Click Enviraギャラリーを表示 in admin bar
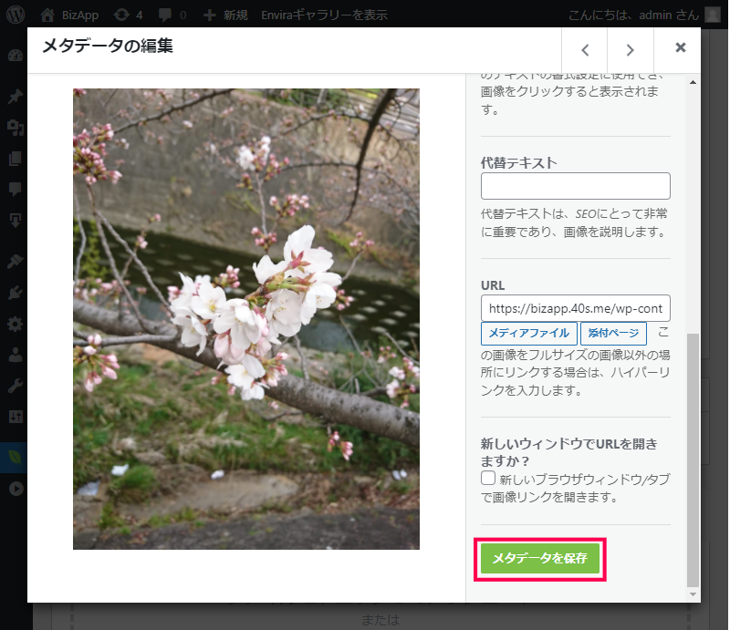Viewport: 730px width, 630px height. [324, 15]
